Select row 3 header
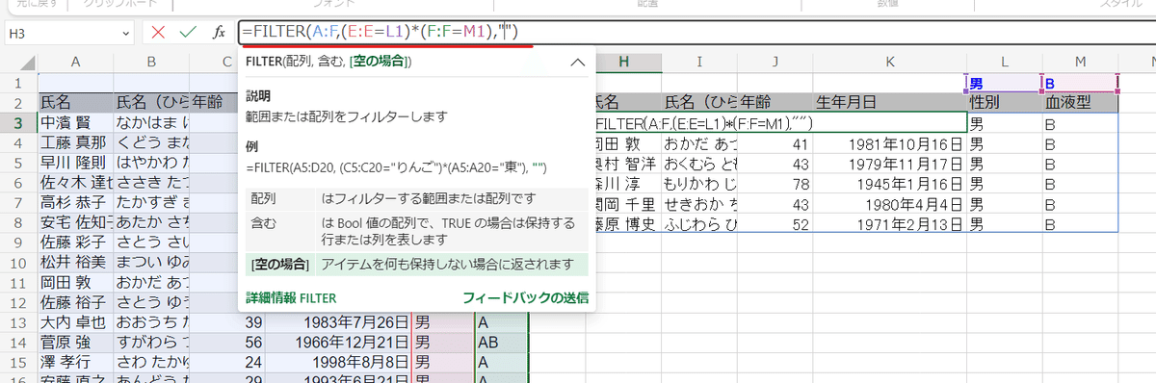 pyautogui.click(x=18, y=123)
